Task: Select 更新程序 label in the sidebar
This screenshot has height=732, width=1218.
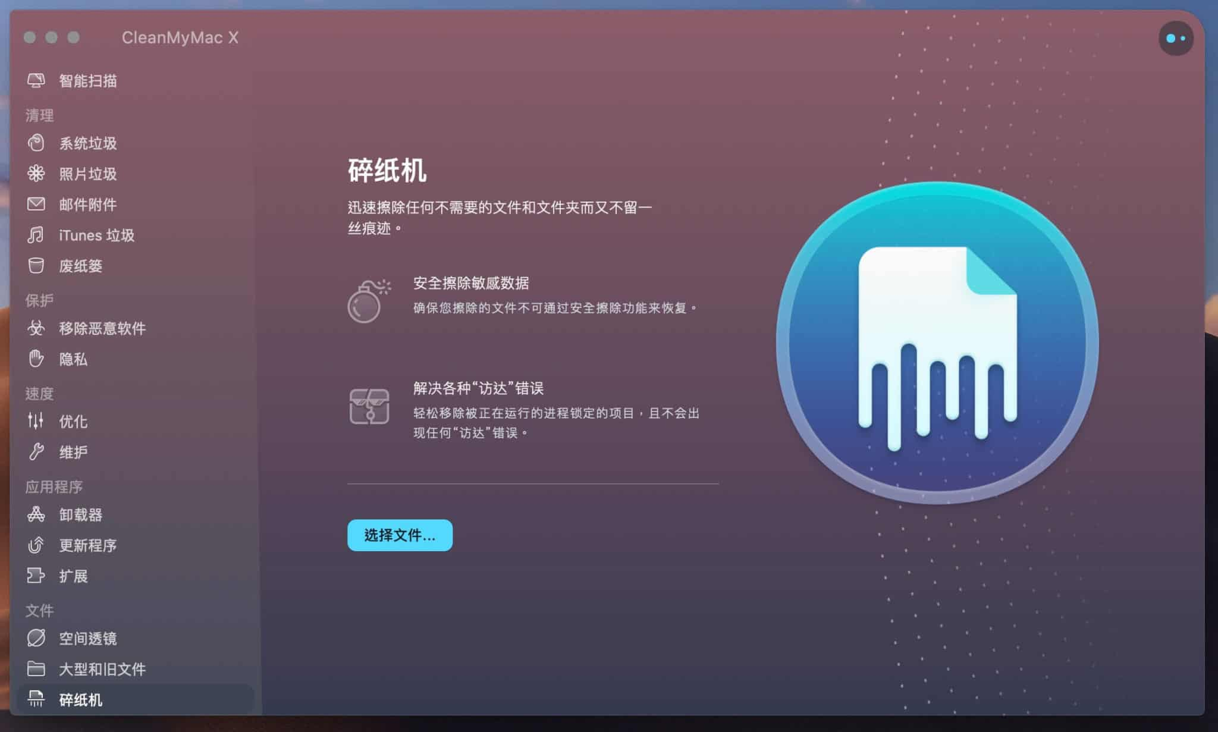Action: tap(88, 545)
